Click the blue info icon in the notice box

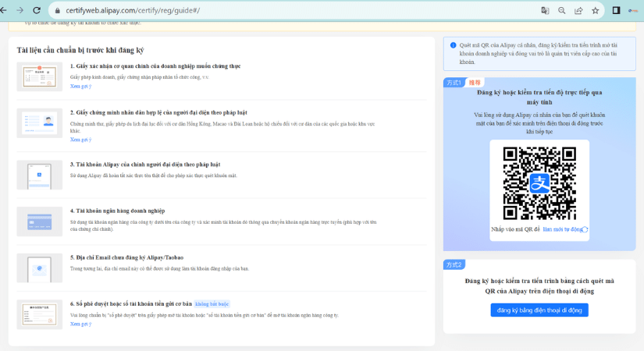click(453, 45)
